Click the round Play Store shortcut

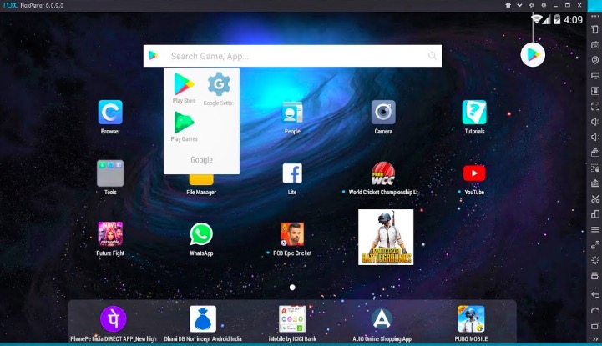pyautogui.click(x=533, y=55)
